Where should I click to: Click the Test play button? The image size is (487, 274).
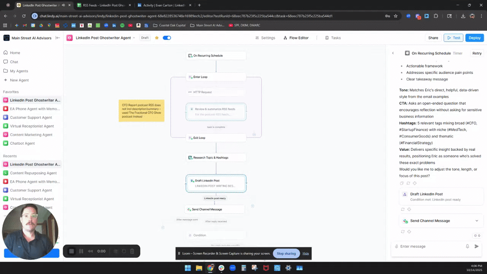click(453, 38)
